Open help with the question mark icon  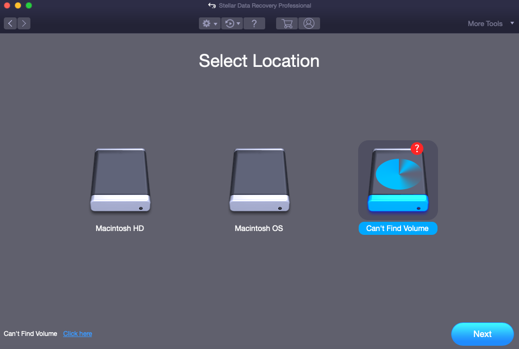254,23
